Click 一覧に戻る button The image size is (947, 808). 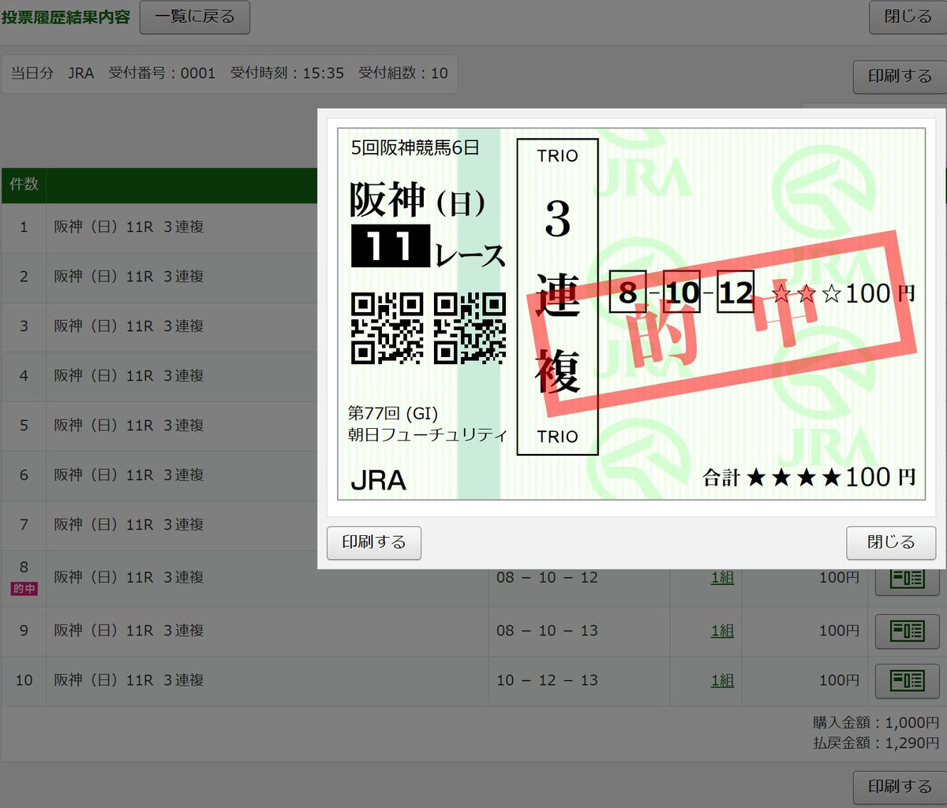(x=195, y=17)
